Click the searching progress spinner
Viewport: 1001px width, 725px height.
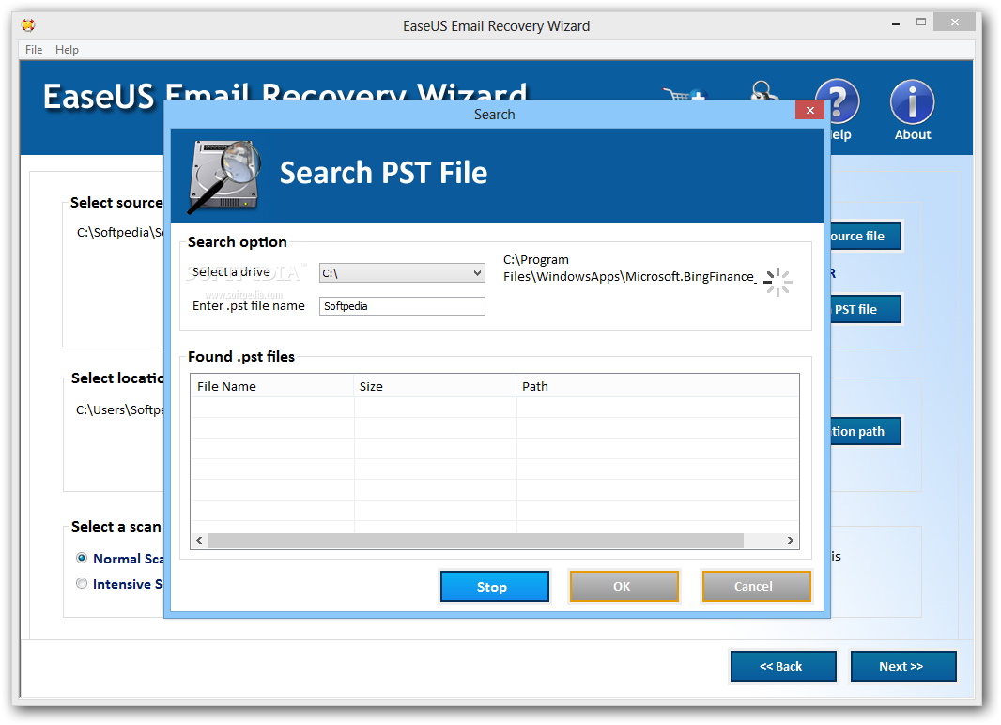coord(778,282)
